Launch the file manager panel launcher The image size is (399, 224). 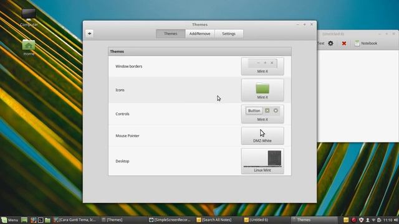[x=47, y=220]
